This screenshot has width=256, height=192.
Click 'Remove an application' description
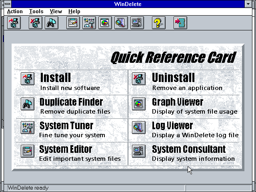pyautogui.click(x=187, y=88)
